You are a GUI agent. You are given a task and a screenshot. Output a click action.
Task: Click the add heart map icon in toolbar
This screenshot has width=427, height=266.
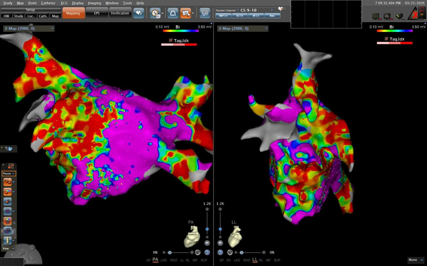(x=139, y=13)
